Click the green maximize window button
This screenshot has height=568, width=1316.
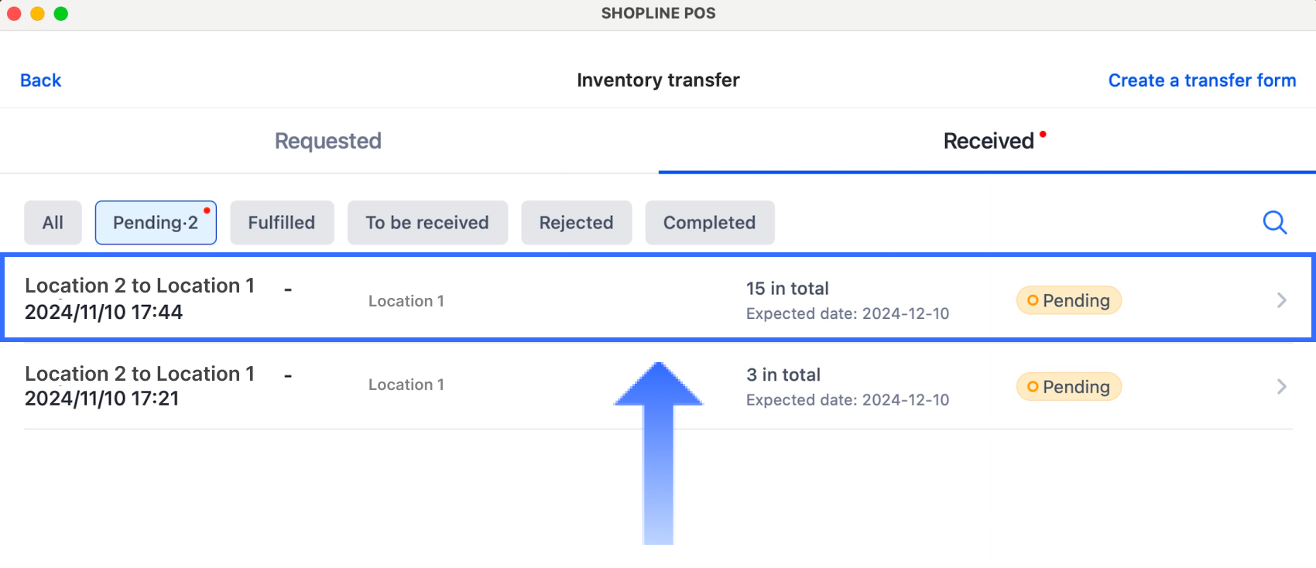pyautogui.click(x=61, y=14)
